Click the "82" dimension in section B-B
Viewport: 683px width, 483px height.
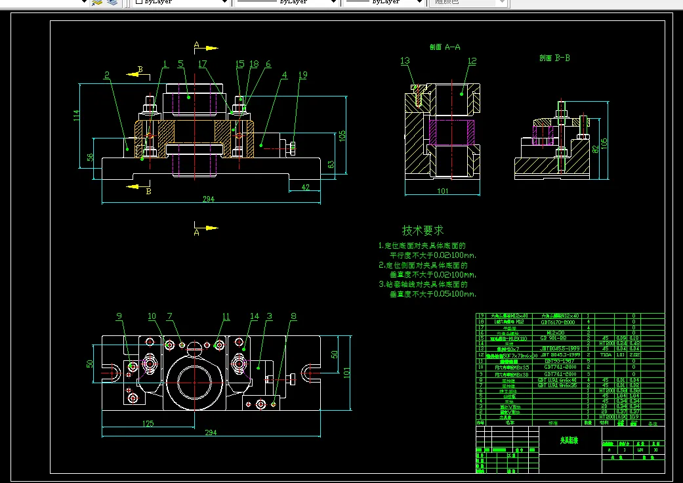596,149
